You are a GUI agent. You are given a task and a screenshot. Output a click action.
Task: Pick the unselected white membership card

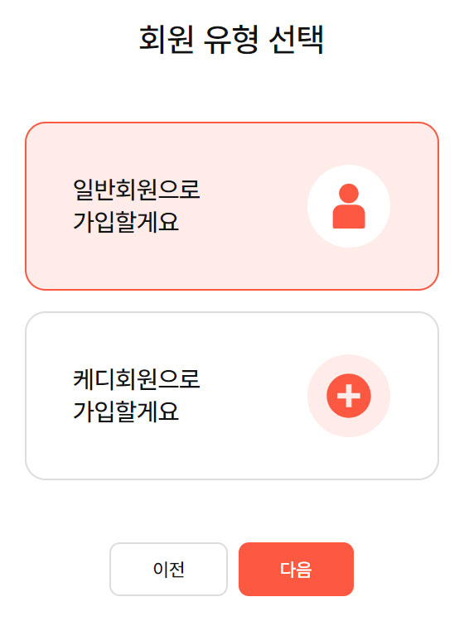[x=232, y=396]
